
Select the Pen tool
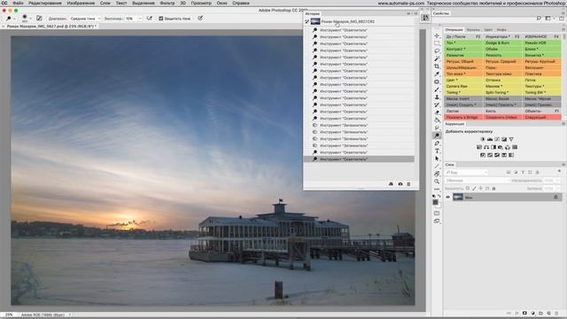[437, 144]
